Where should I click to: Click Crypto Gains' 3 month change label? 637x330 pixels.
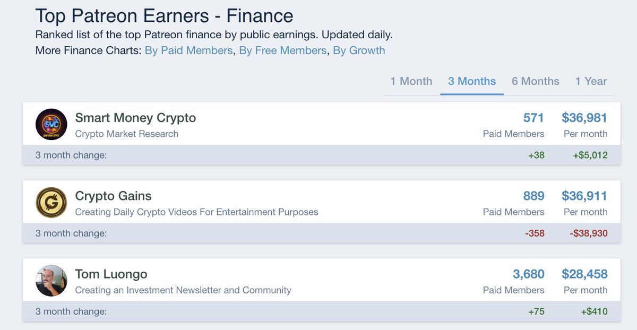[x=71, y=233]
